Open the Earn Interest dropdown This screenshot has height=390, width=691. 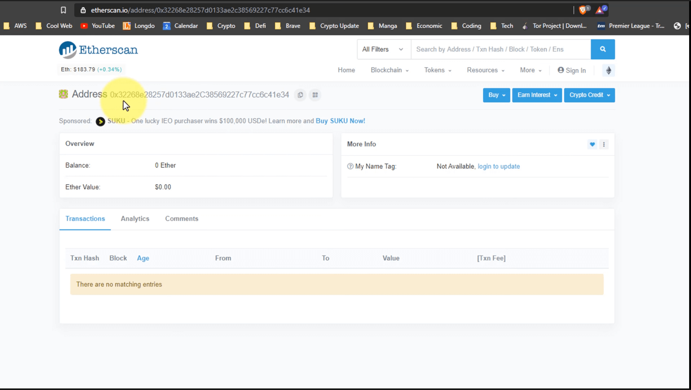point(537,95)
